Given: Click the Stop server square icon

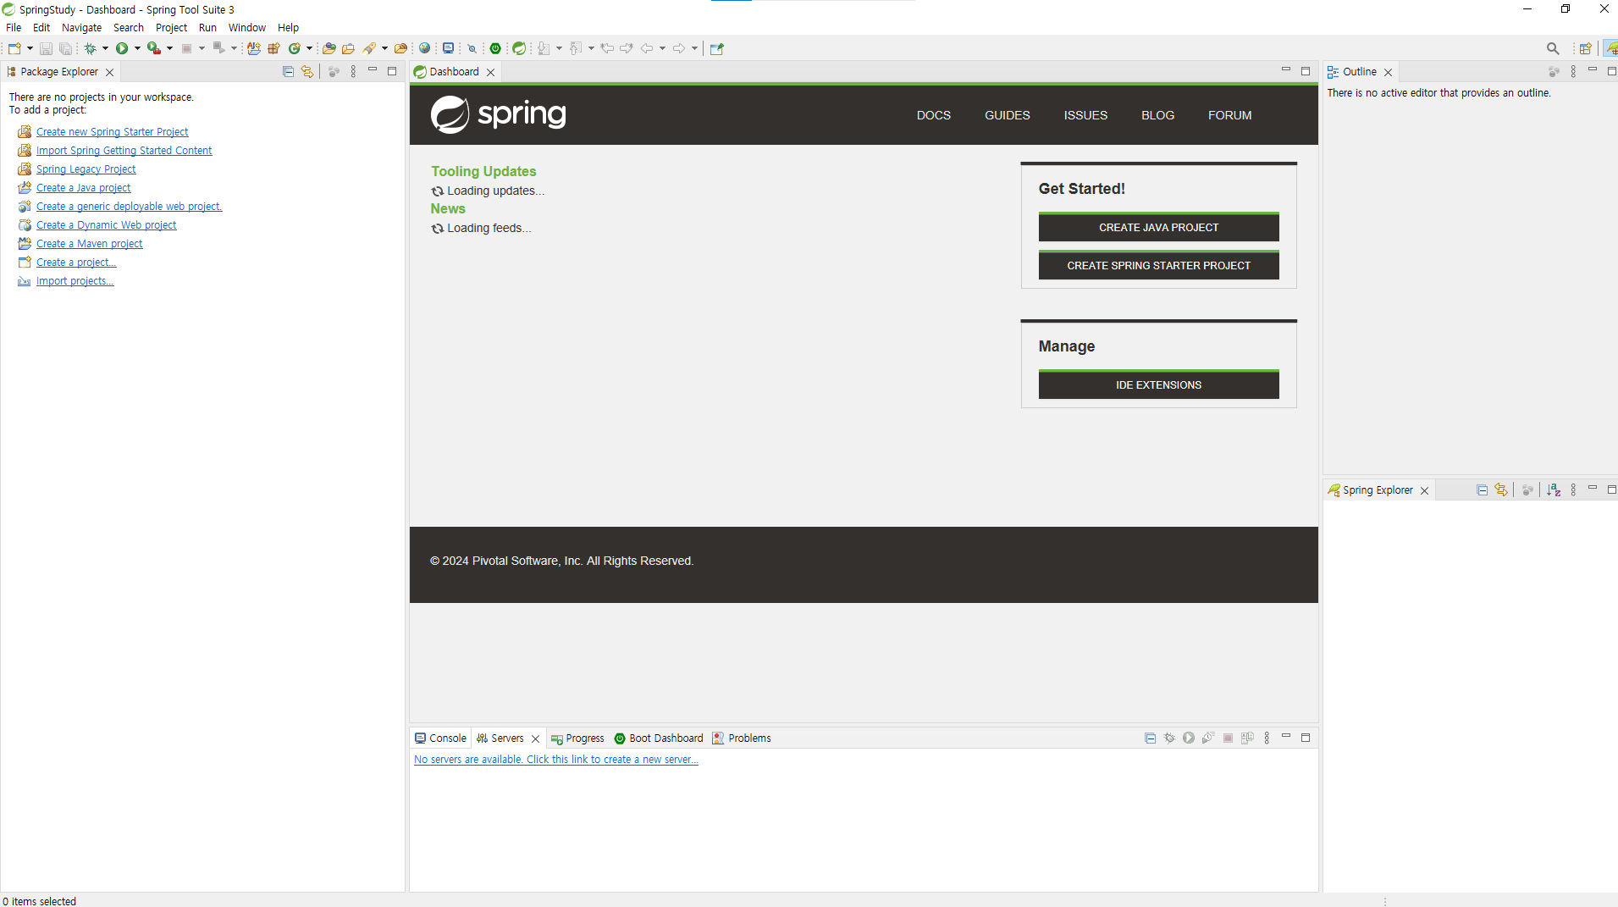Looking at the screenshot, I should [x=1228, y=738].
